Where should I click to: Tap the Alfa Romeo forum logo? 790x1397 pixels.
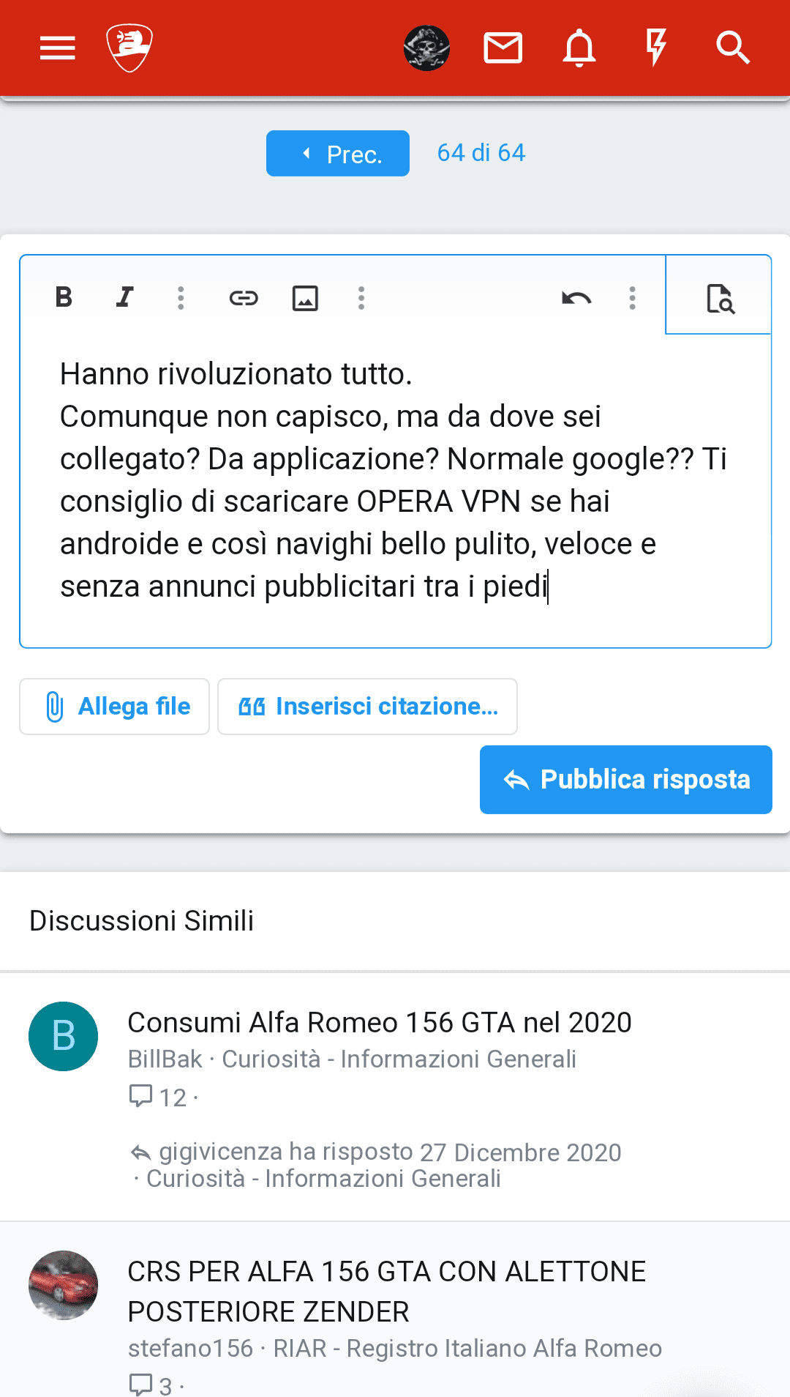click(129, 48)
